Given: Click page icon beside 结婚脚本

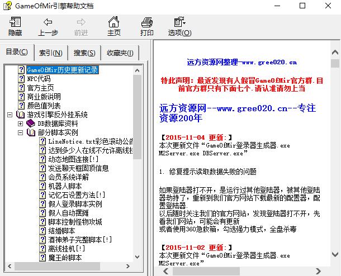Looking at the screenshot, I should pos(42,230).
